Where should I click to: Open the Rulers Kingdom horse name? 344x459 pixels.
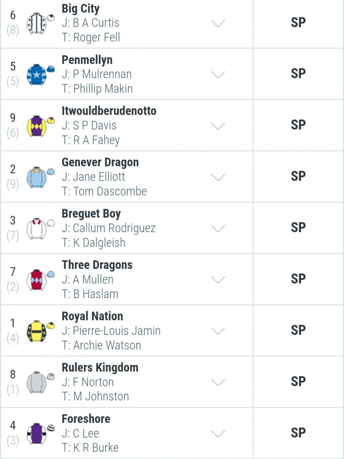tap(100, 368)
